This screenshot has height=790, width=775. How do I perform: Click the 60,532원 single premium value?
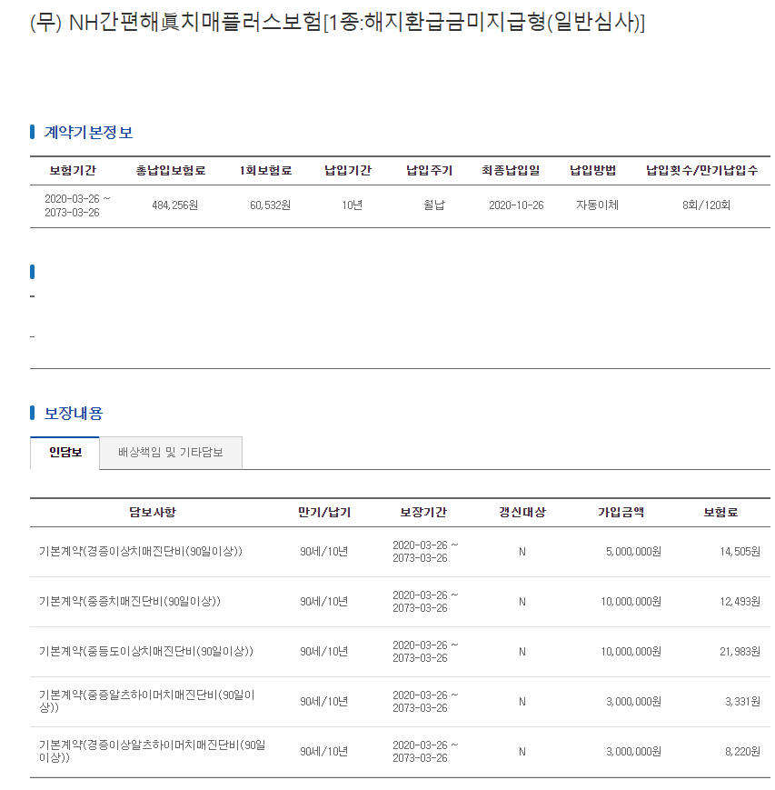coord(271,205)
